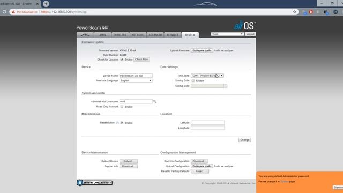
Task: Choose a file for Upload Configuration
Action: tap(202, 166)
